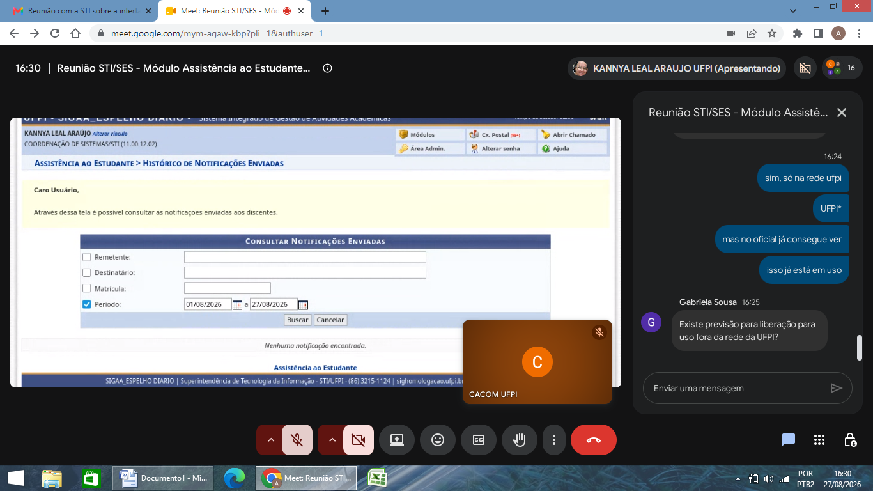873x491 pixels.
Task: Unmute the microphone in Meet
Action: [297, 440]
